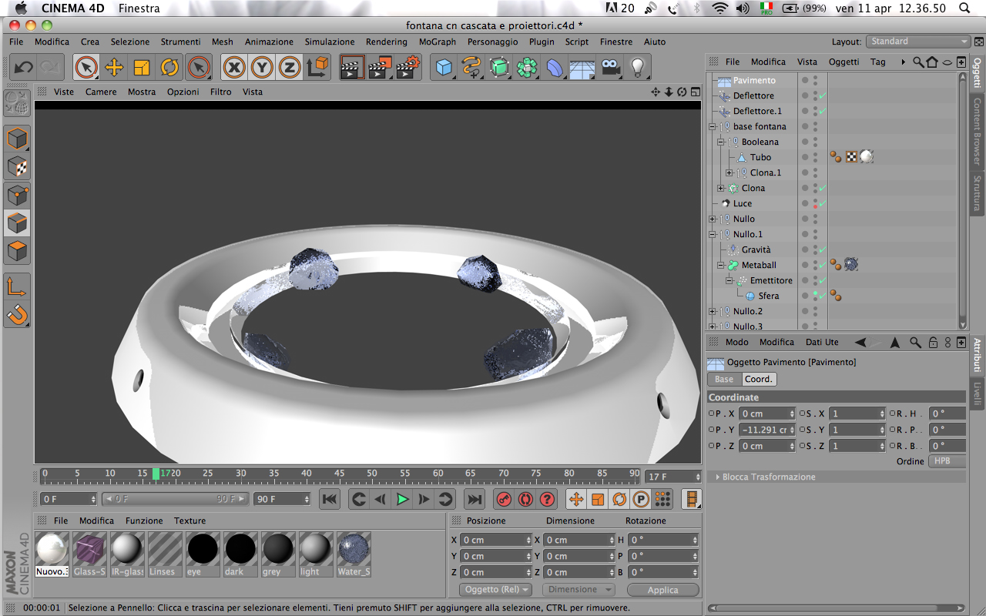Open the Oggetto (Rel) dropdown
This screenshot has height=616, width=986.
coord(496,590)
